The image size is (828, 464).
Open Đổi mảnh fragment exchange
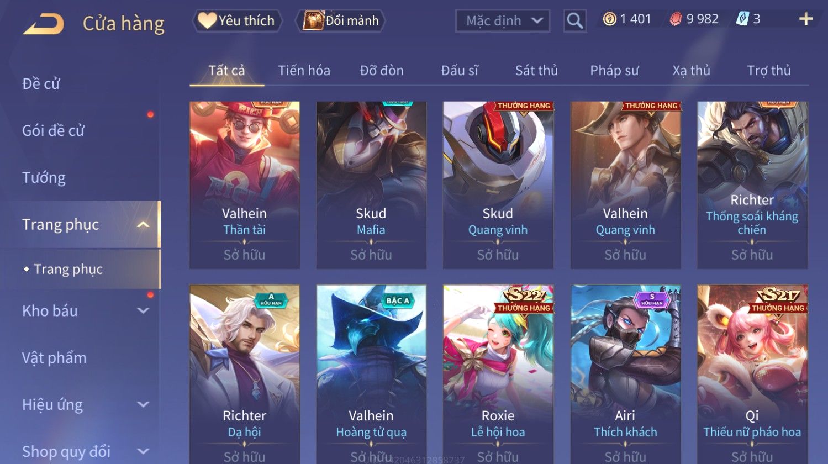pos(340,21)
